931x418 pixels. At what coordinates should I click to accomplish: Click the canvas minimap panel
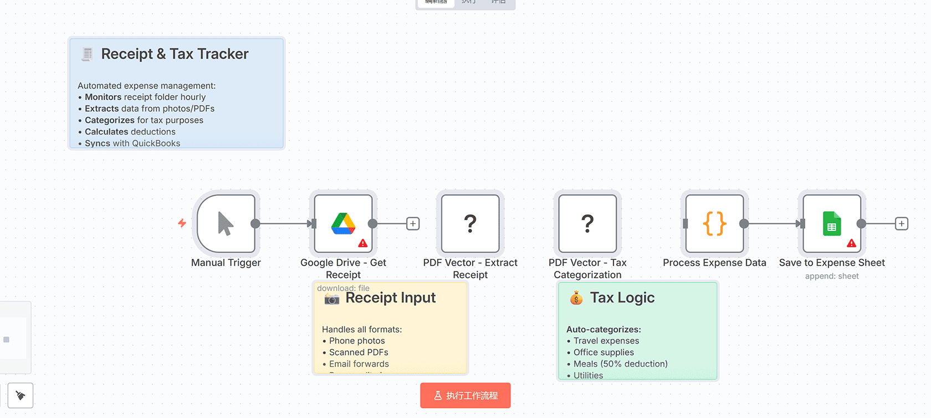(13, 338)
